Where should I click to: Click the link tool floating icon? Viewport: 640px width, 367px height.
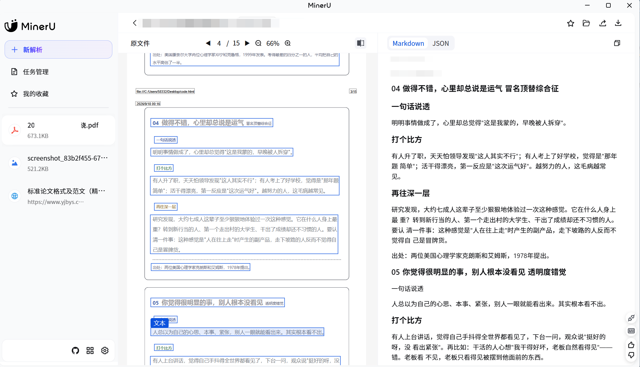[631, 318]
